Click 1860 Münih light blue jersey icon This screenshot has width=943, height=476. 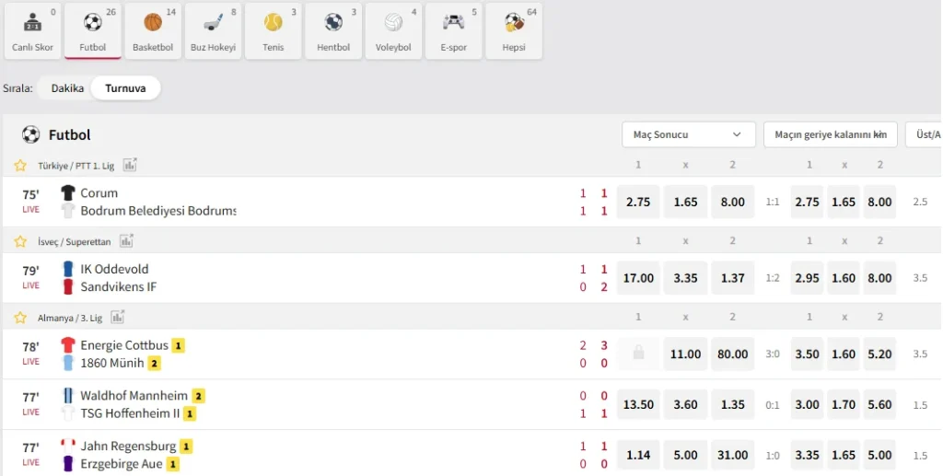point(68,363)
